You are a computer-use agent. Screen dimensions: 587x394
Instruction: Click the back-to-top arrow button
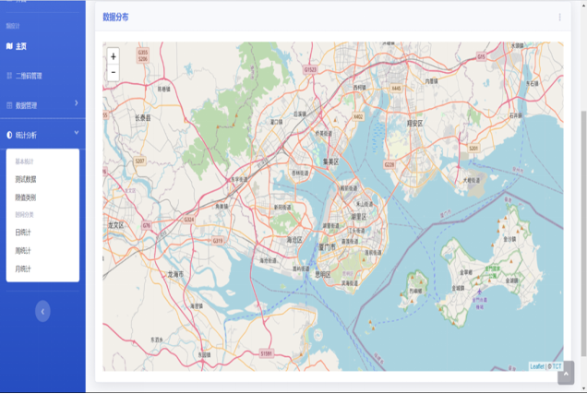coord(566,373)
